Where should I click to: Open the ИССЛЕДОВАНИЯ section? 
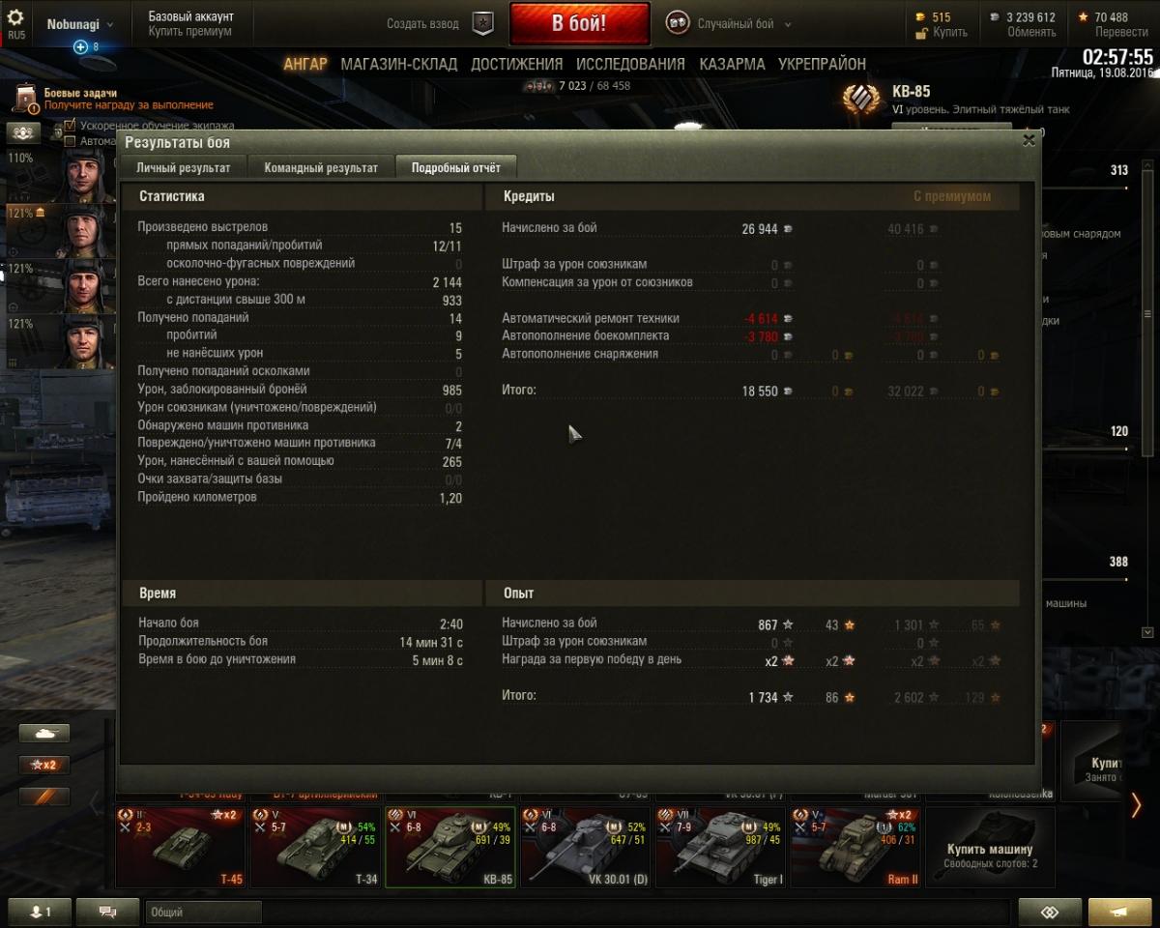click(630, 64)
